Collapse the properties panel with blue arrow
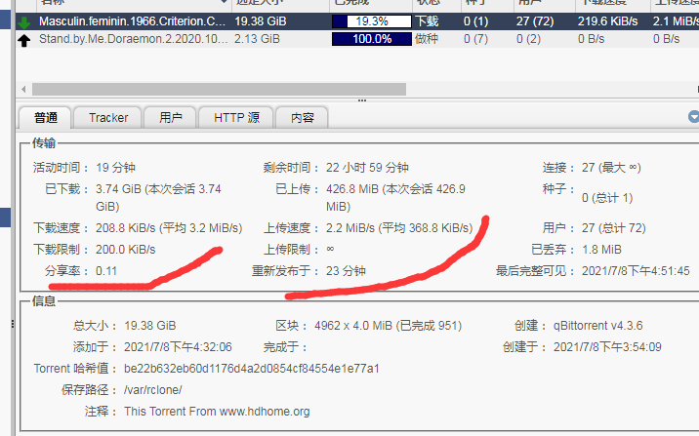Viewport: 699px width, 436px height. 693,116
